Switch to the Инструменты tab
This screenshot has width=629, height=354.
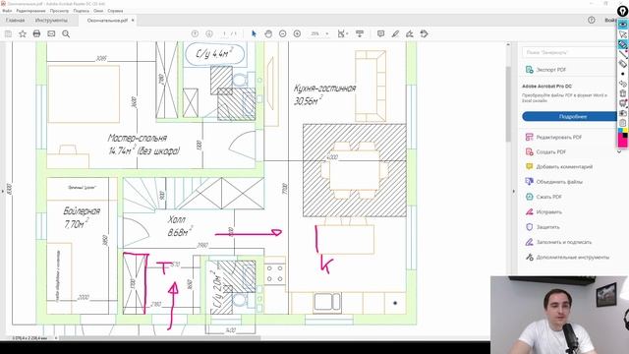(x=51, y=20)
